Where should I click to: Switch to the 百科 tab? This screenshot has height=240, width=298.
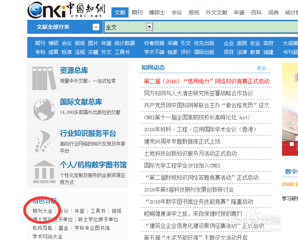[x=256, y=12]
